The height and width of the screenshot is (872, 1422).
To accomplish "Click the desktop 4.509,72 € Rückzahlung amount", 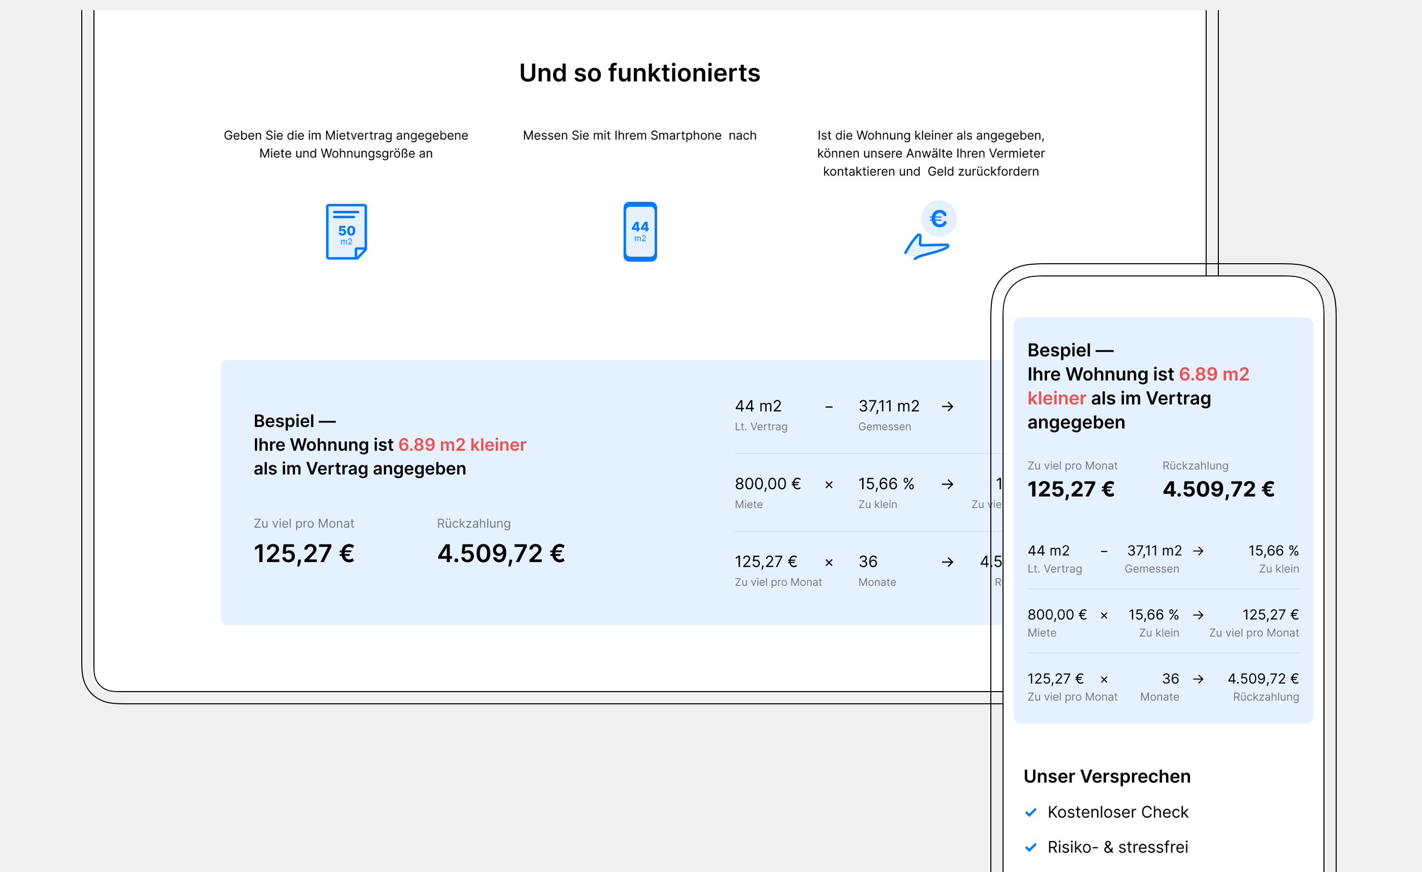I will 501,553.
